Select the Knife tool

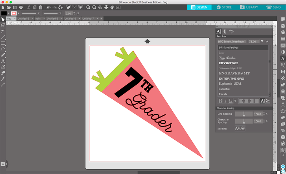click(x=3, y=79)
